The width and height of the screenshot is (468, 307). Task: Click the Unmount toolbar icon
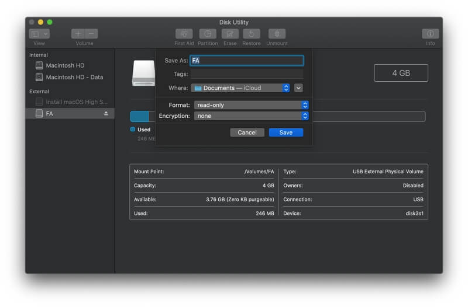(277, 34)
